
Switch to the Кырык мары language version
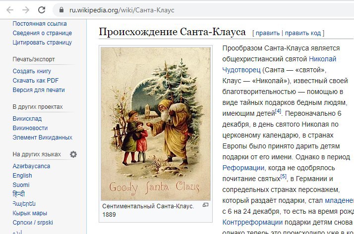coord(30,213)
